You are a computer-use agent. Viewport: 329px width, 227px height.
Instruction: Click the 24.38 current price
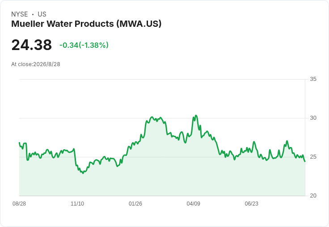point(31,45)
